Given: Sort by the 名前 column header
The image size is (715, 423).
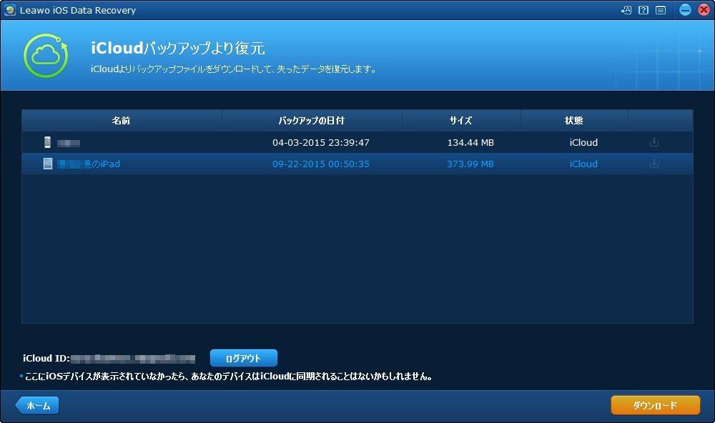Looking at the screenshot, I should [122, 120].
